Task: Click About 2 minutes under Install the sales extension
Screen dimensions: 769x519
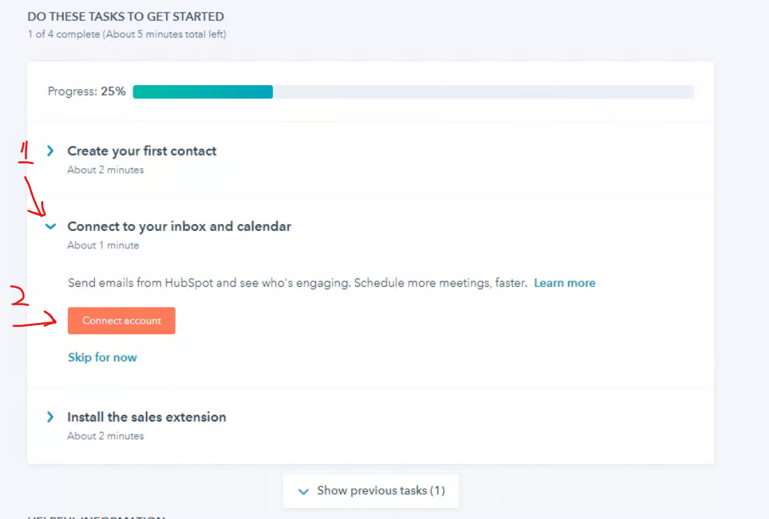Action: pyautogui.click(x=105, y=436)
